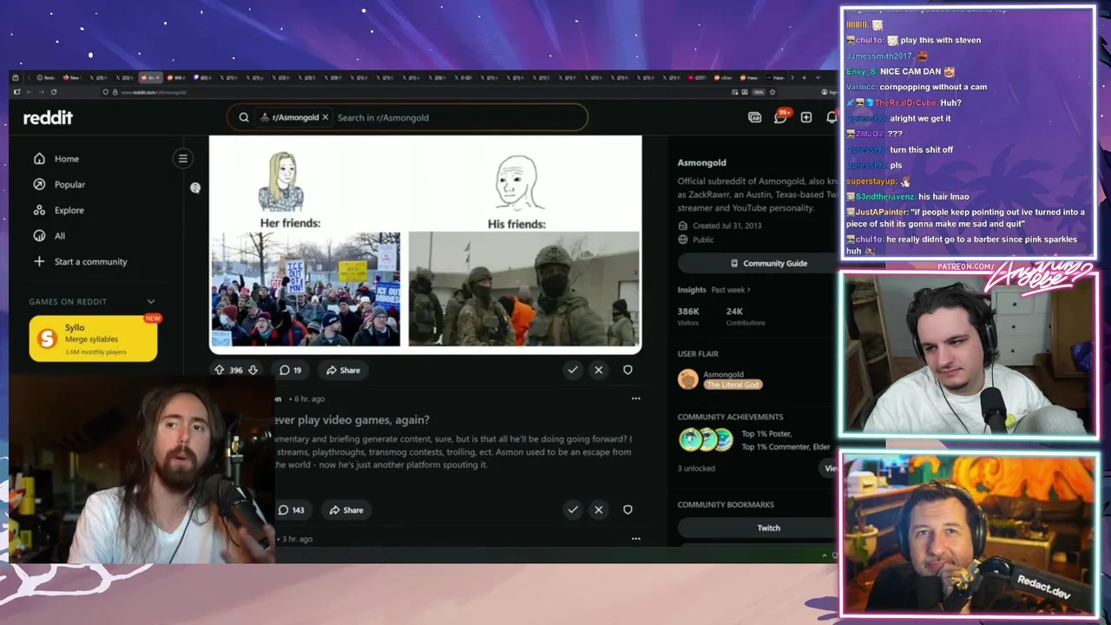
Task: Click the create post plus icon
Action: 806,117
